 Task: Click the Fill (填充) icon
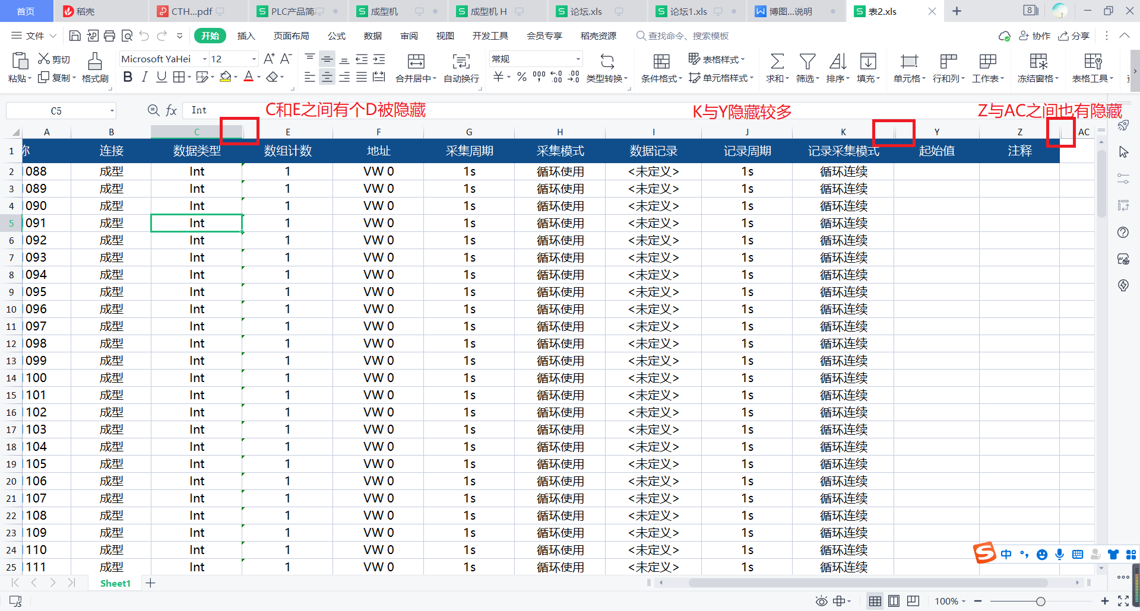coord(867,61)
